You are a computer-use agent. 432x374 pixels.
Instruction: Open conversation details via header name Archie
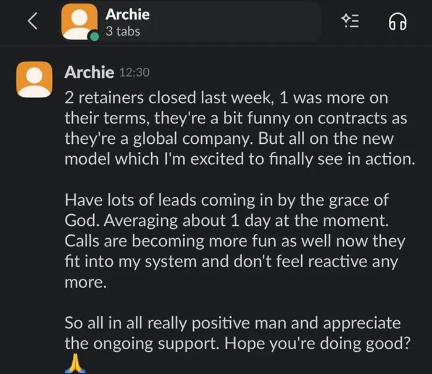128,14
